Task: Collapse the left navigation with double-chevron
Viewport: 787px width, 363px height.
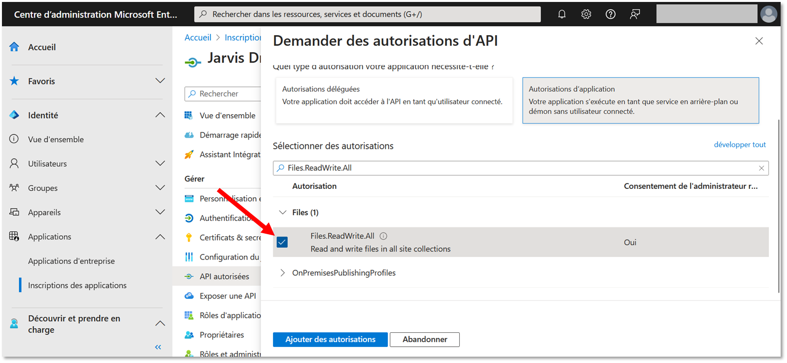Action: [x=158, y=347]
